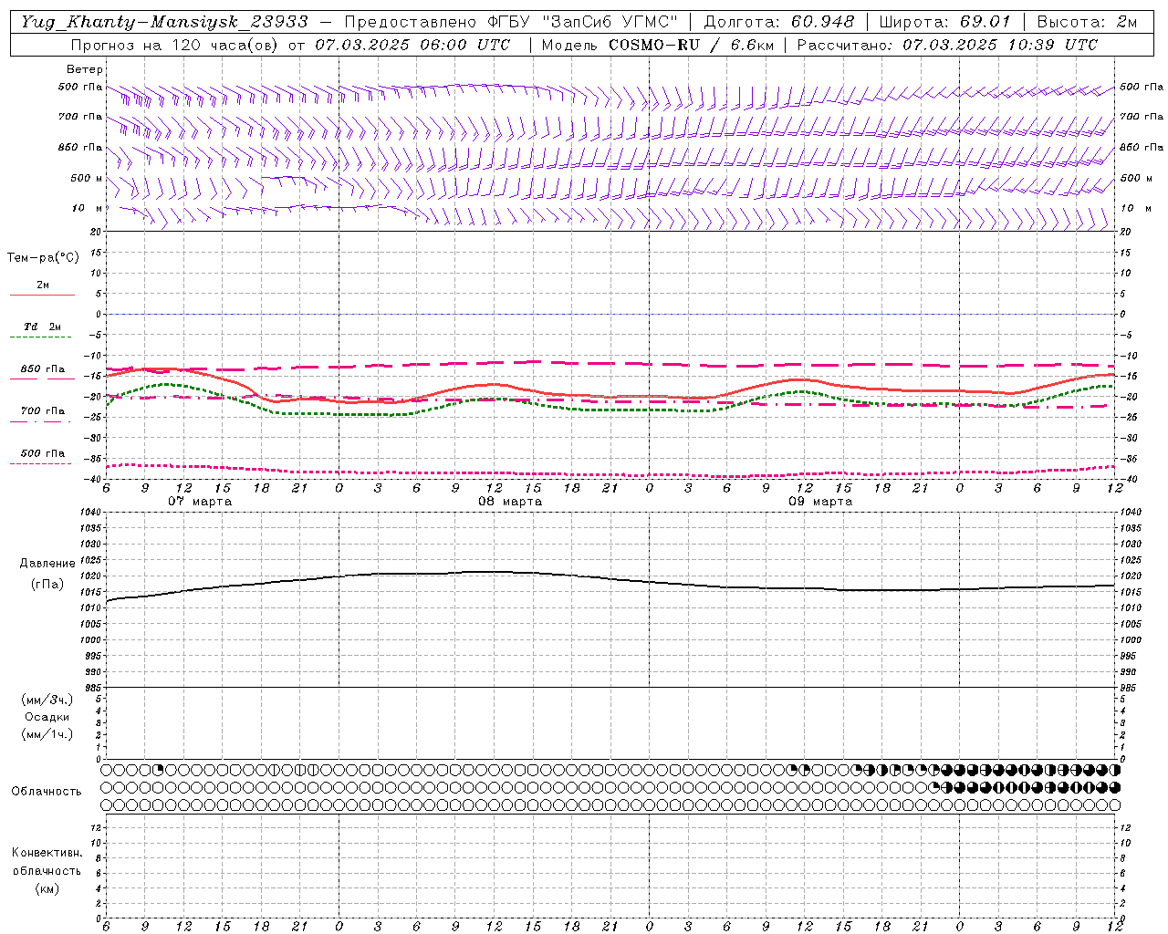
Task: Click the 'Облачность' cloudiness label
Action: tap(47, 791)
